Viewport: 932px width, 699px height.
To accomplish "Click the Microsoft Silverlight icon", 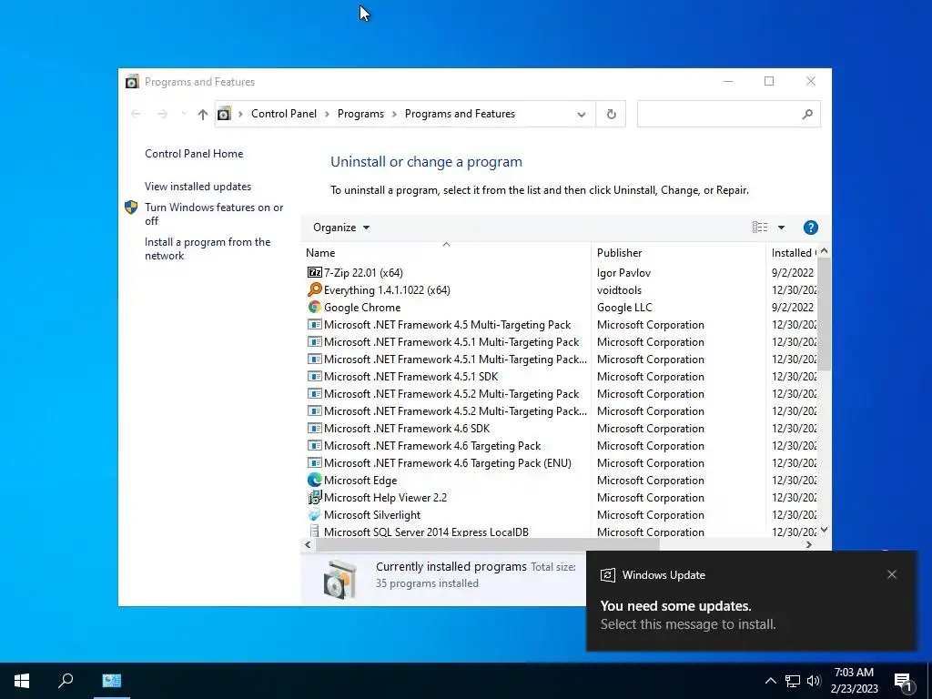I will (314, 514).
